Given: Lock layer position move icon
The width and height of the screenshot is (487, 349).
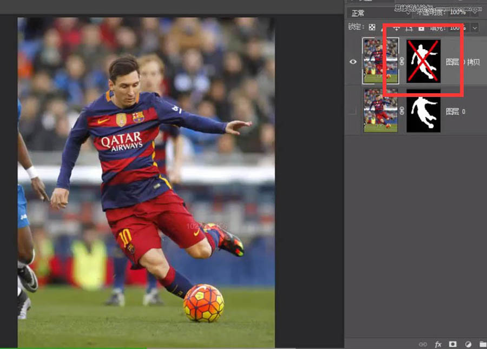Looking at the screenshot, I should [396, 28].
